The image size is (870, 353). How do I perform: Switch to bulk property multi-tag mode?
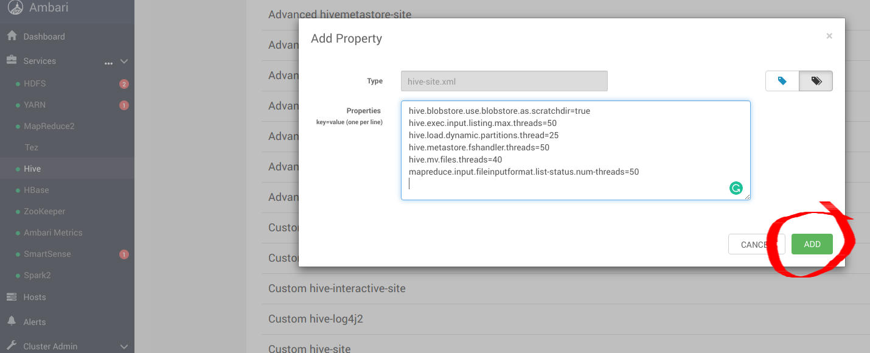click(816, 81)
